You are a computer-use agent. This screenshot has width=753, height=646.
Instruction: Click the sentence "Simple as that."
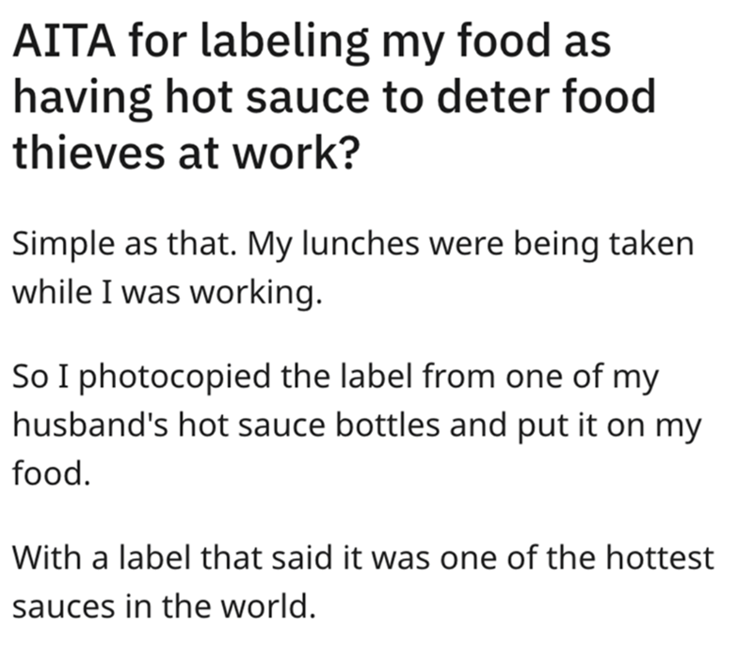(x=118, y=245)
